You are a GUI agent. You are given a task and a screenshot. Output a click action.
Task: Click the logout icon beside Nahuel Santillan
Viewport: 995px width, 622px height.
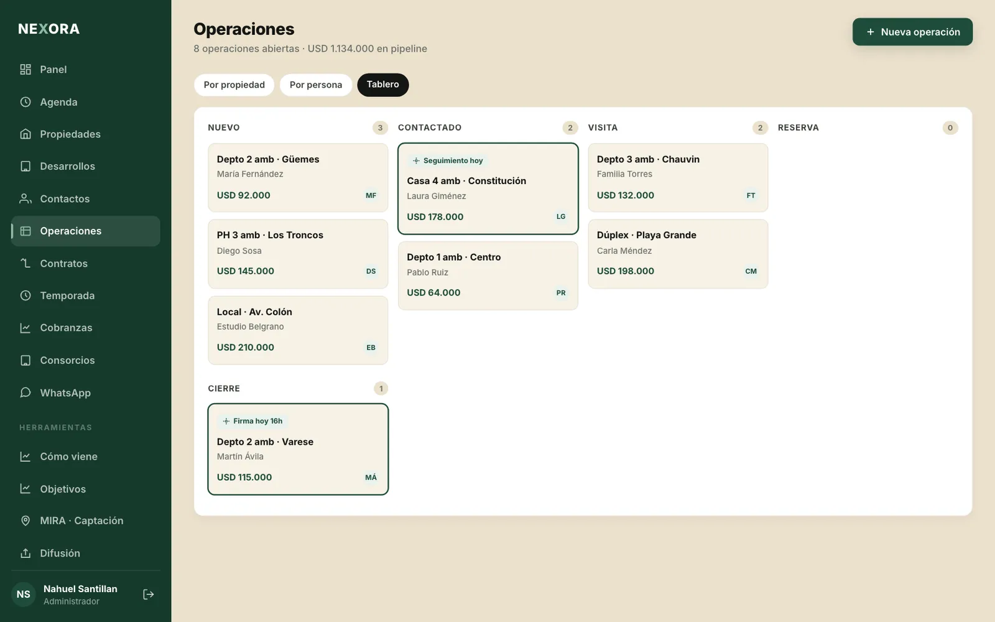(x=149, y=595)
